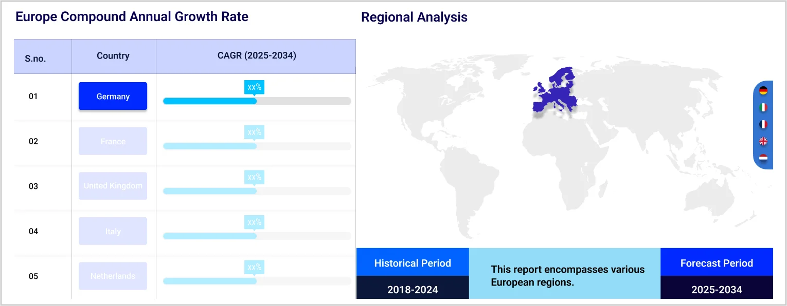Image resolution: width=787 pixels, height=306 pixels.
Task: Click the xx% tooltip above Germany's bar
Action: (254, 87)
